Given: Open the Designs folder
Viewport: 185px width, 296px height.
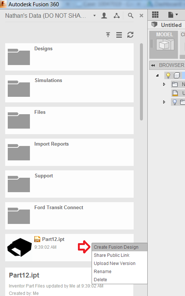Looking at the screenshot, I should pyautogui.click(x=69, y=57).
